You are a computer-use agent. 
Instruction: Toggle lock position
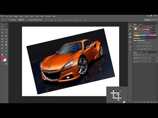coord(143,62)
